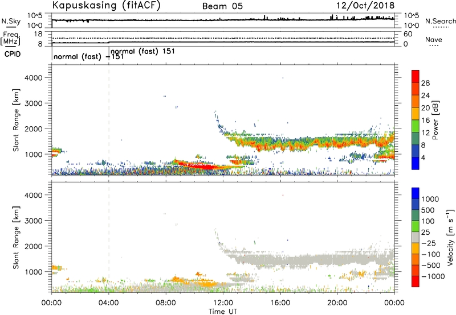Click the '4' power scale value
456x315 pixels.
423,157
